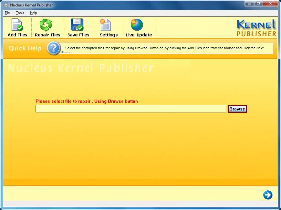Open the Help menu

coord(34,13)
